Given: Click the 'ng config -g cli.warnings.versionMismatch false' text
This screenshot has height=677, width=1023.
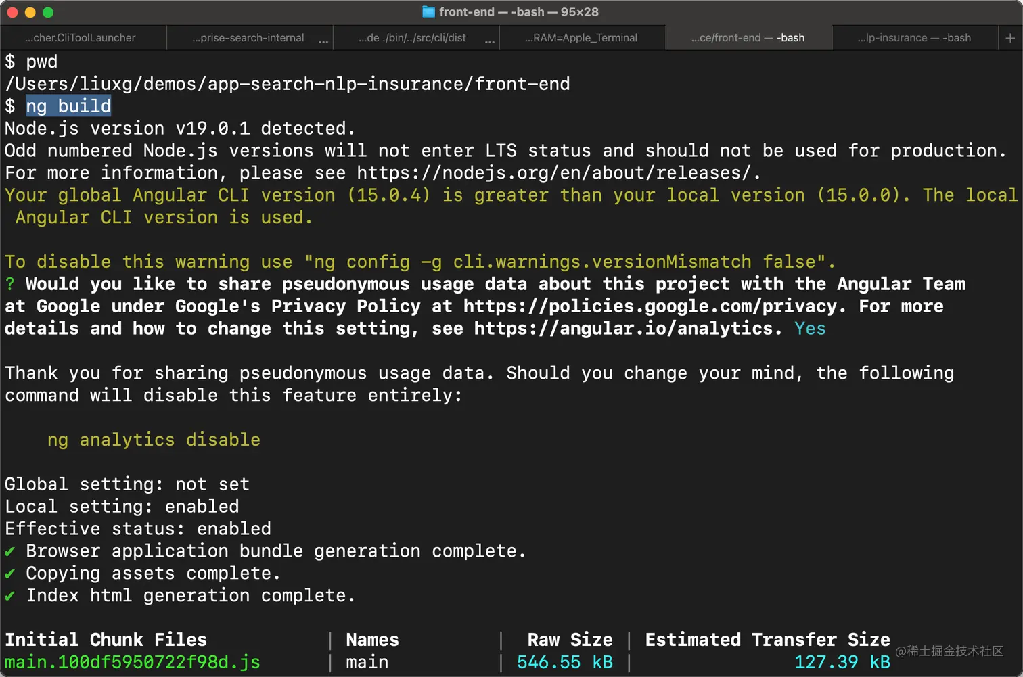Looking at the screenshot, I should click(564, 262).
